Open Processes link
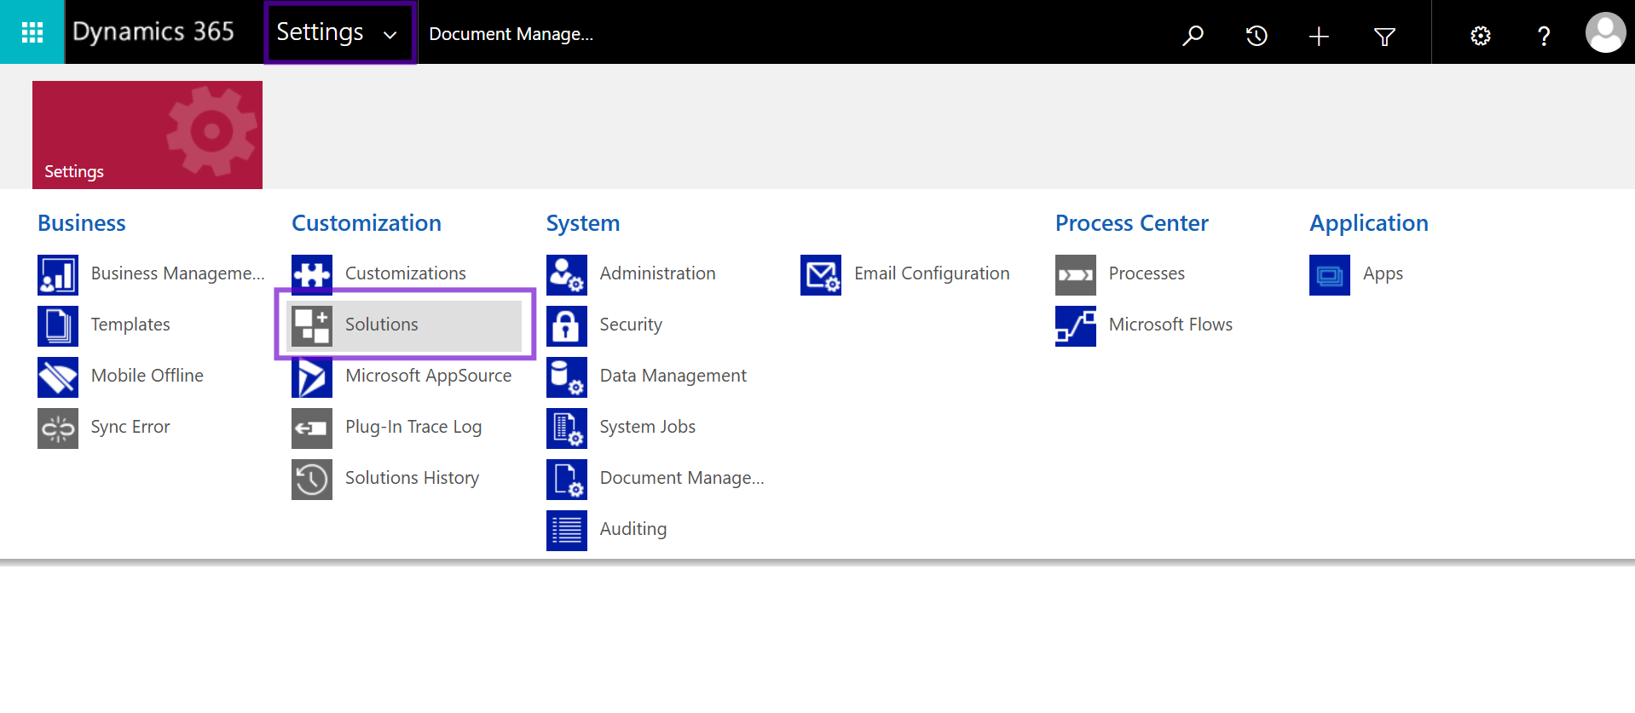 pyautogui.click(x=1147, y=273)
